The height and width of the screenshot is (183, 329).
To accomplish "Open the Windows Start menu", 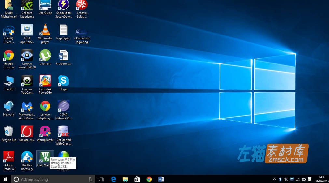I will pyautogui.click(x=6, y=179).
